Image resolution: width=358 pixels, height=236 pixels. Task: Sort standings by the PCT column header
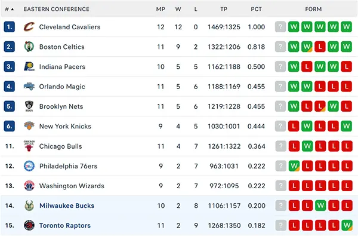tap(256, 9)
